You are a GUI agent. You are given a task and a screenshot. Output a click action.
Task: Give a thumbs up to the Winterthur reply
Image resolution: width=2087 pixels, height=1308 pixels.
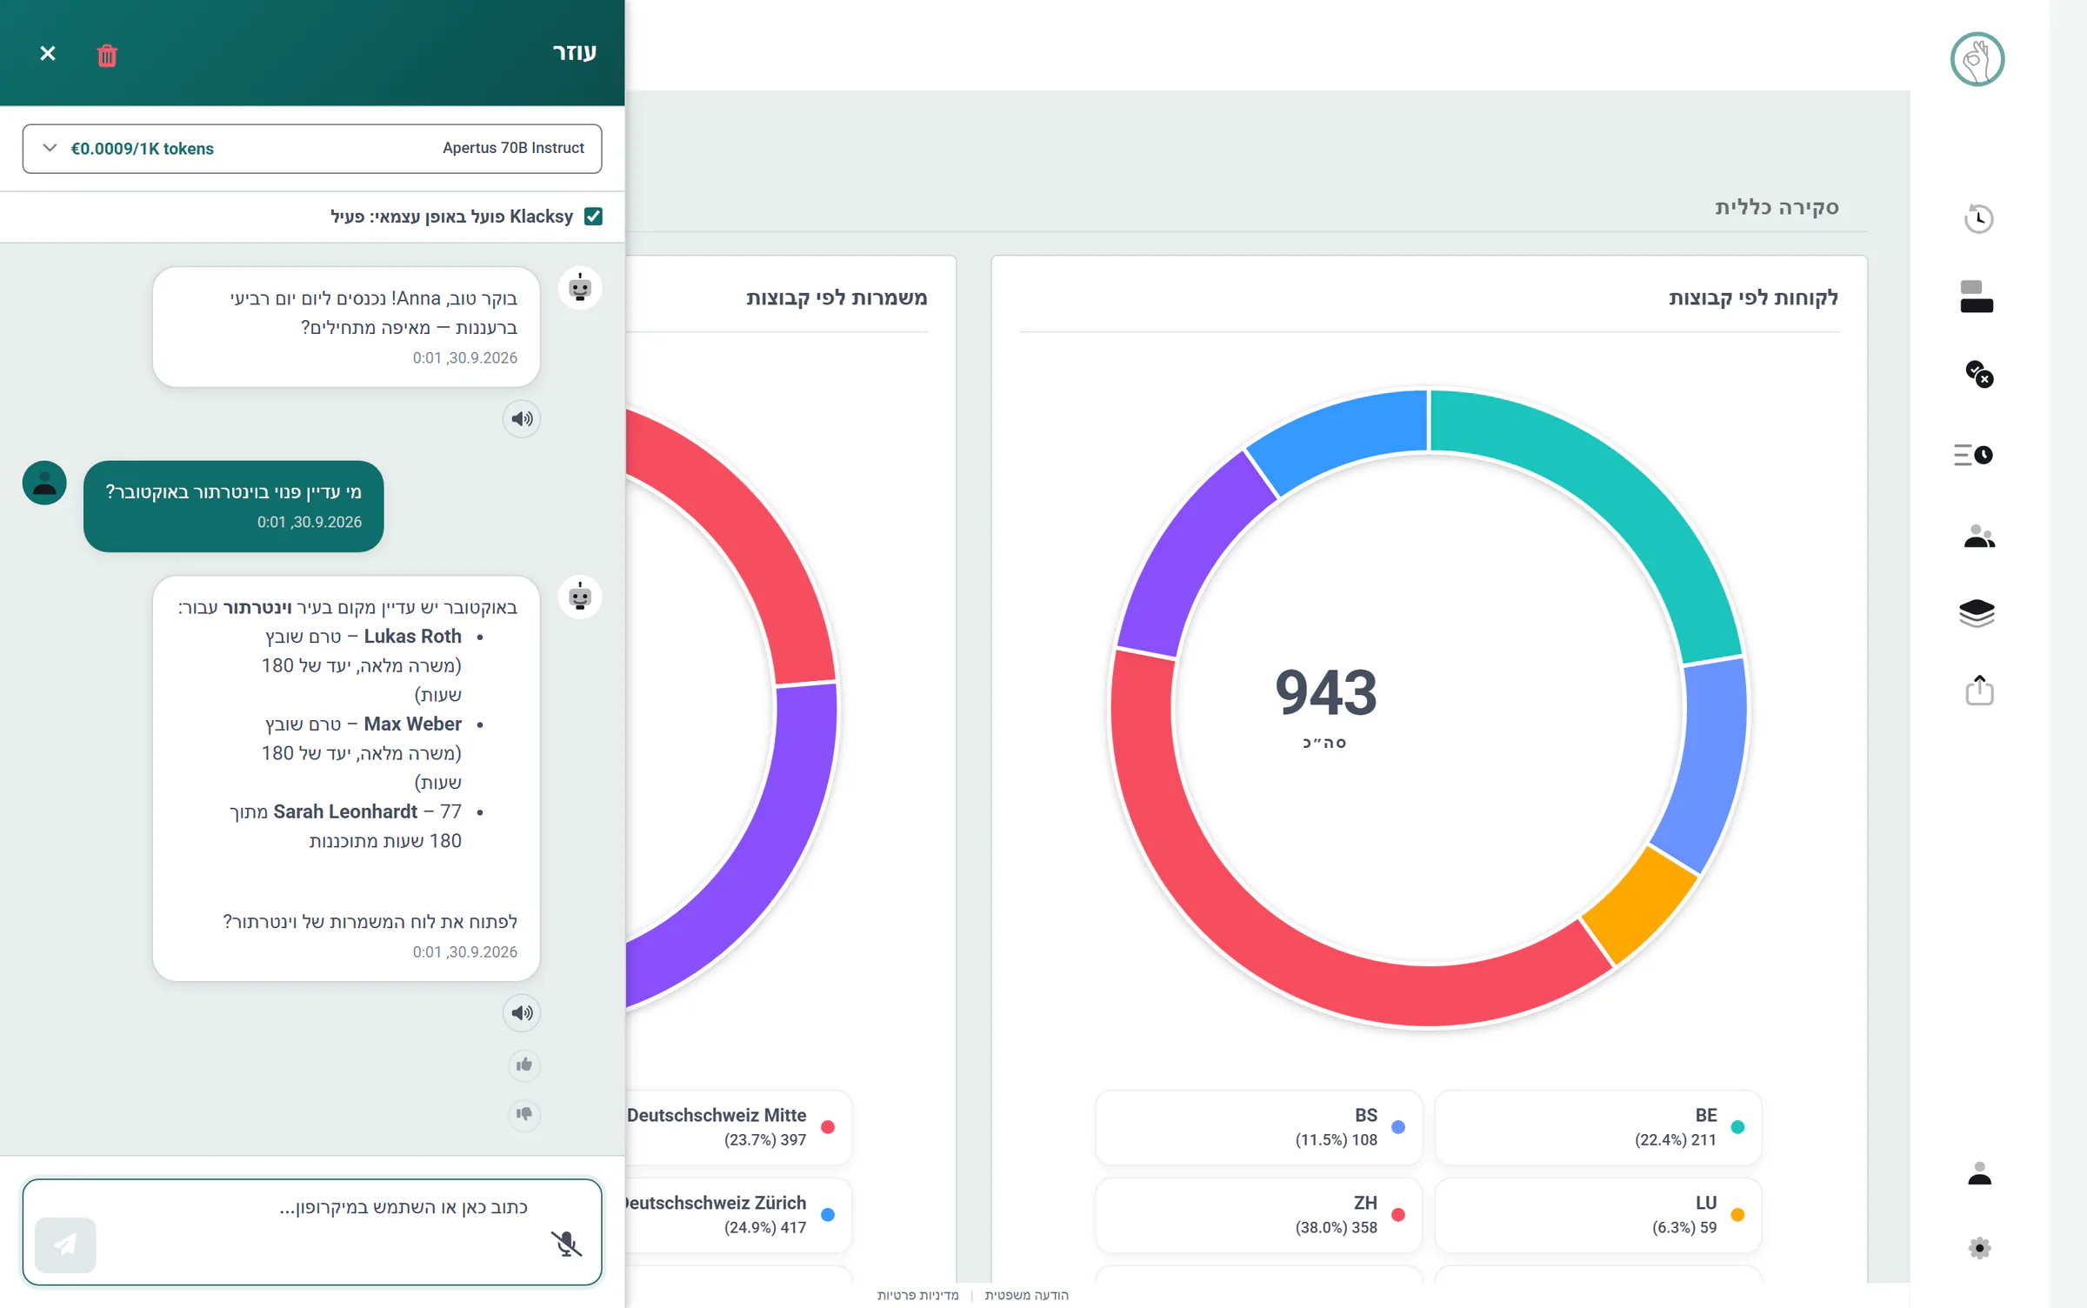(524, 1065)
